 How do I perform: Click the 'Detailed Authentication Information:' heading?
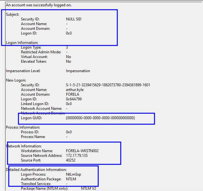[36, 170]
